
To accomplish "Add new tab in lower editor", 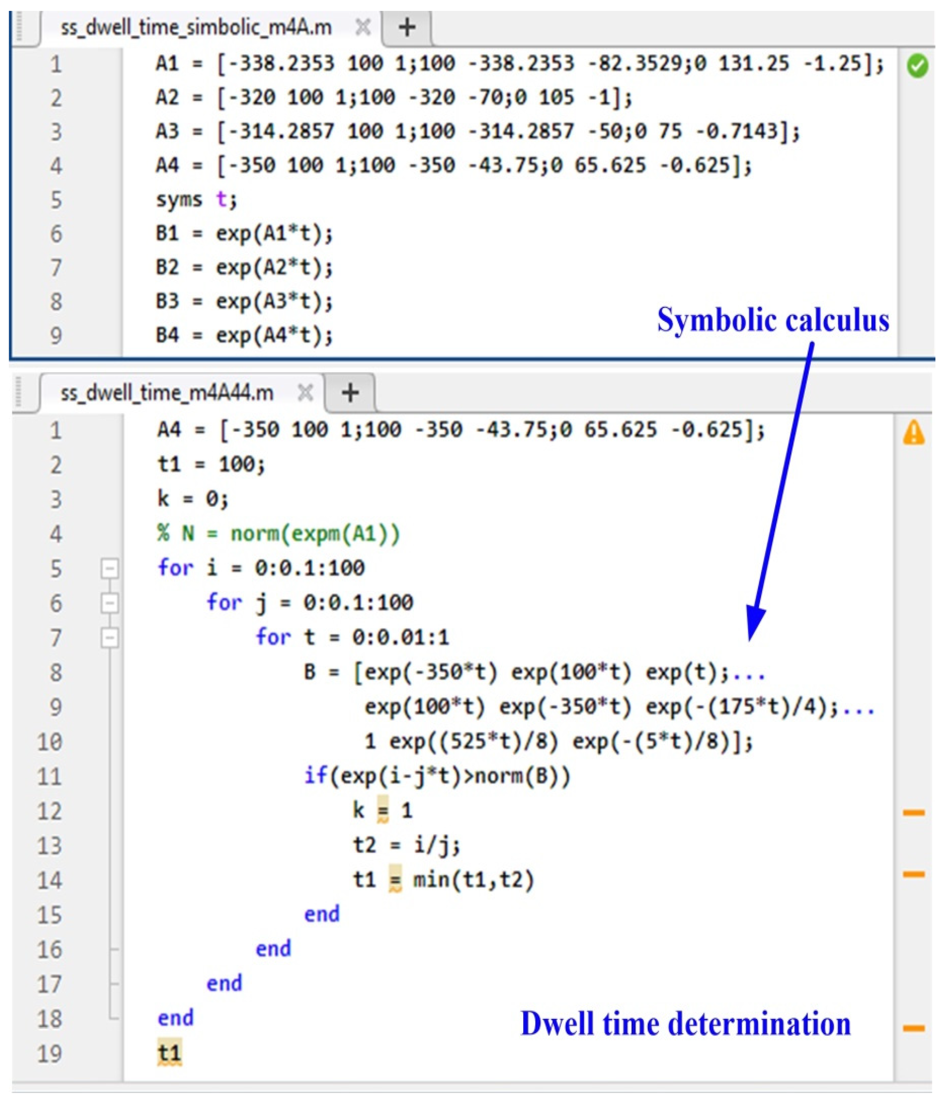I will pyautogui.click(x=350, y=392).
